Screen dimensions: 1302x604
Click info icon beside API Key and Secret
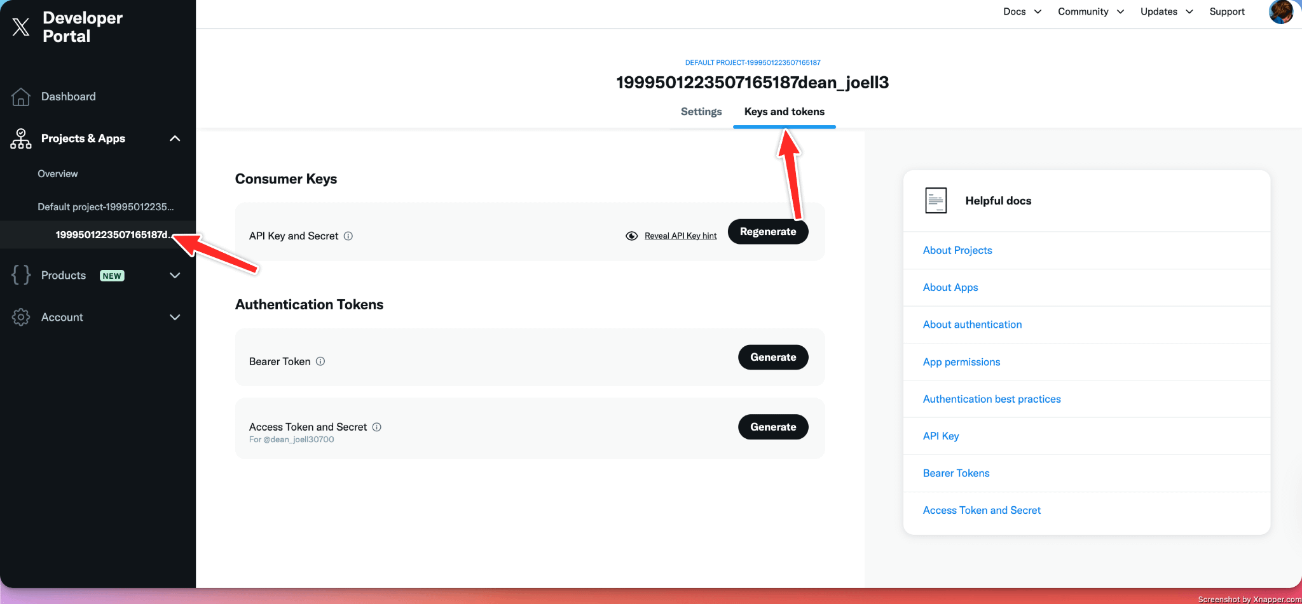[348, 236]
